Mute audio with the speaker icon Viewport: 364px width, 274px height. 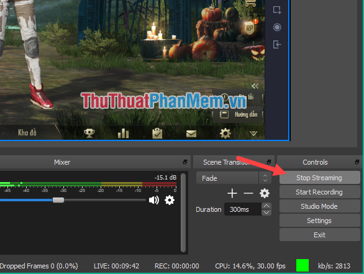(x=154, y=200)
